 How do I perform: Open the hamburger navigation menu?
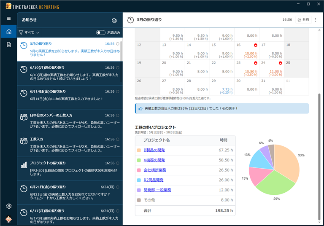[x=8, y=19]
